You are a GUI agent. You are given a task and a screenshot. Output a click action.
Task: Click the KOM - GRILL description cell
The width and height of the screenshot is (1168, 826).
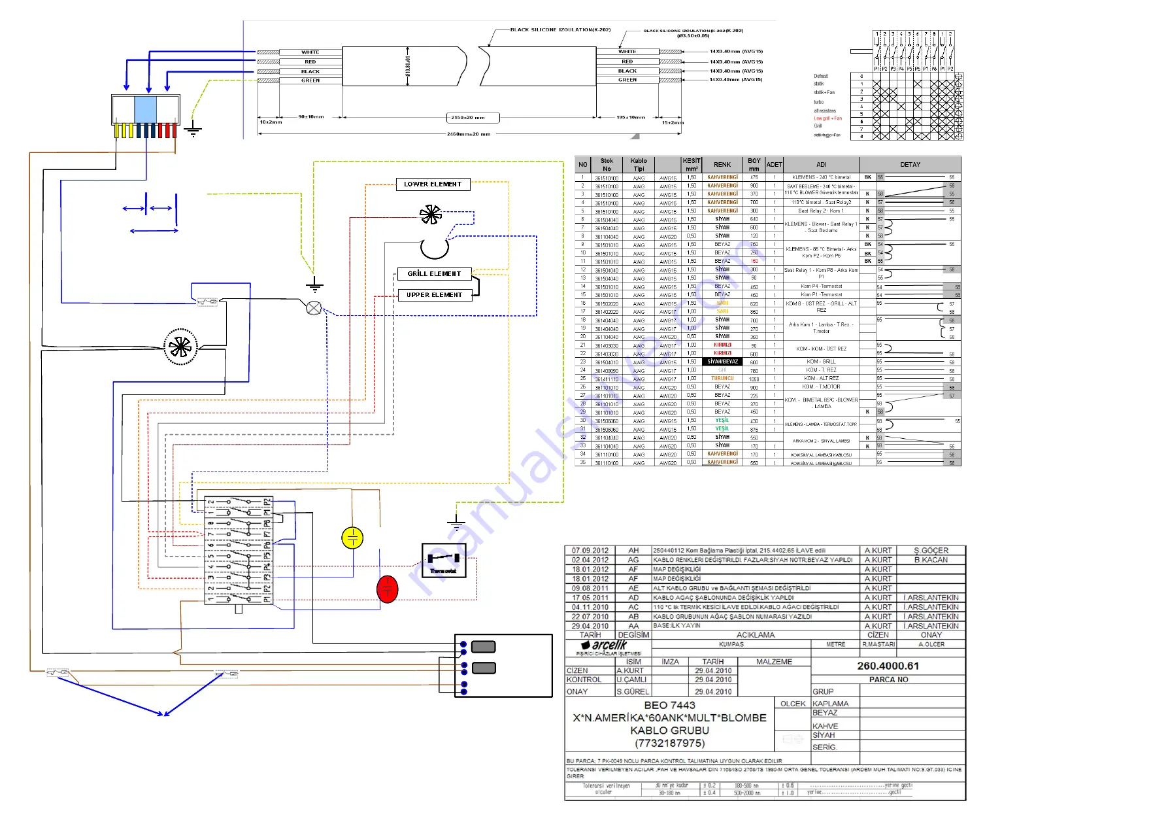(821, 362)
